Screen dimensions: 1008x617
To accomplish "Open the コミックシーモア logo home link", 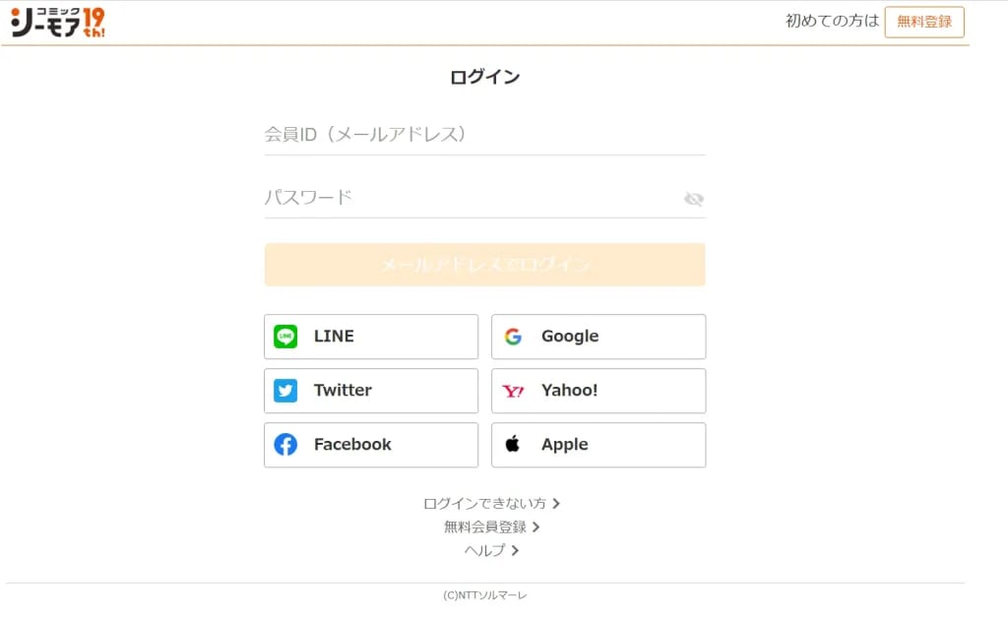I will click(58, 22).
